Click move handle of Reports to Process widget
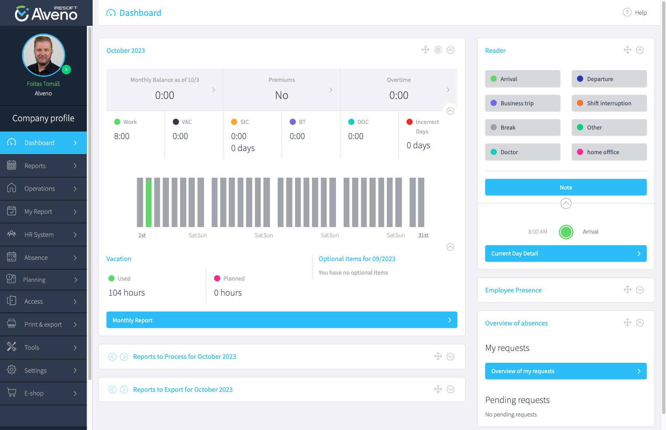Image resolution: width=666 pixels, height=430 pixels. (x=438, y=356)
